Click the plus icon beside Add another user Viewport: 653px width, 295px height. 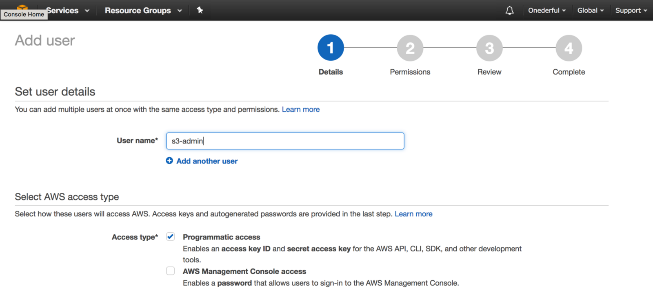click(169, 161)
